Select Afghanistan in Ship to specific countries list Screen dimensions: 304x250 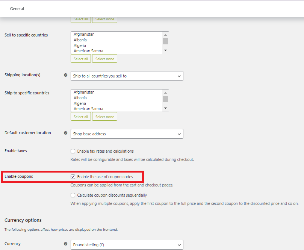pos(84,92)
